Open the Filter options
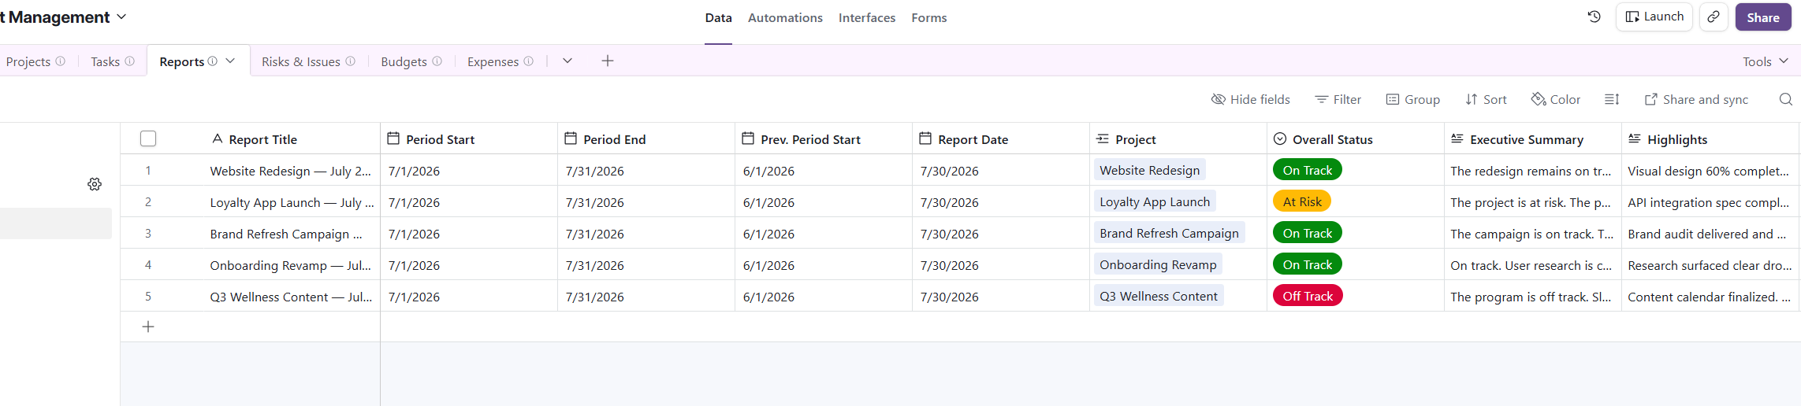 pyautogui.click(x=1338, y=99)
